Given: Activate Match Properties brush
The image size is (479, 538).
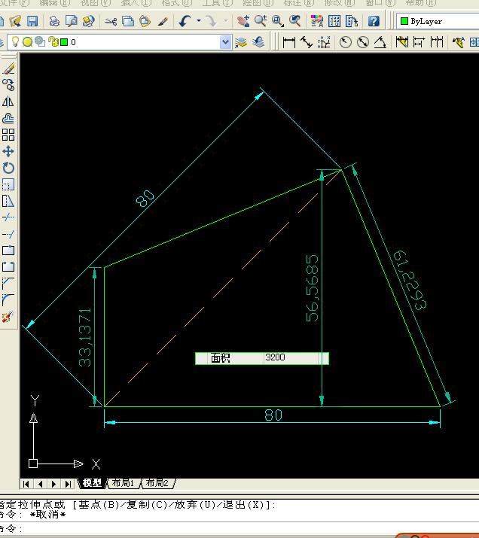Looking at the screenshot, I should pos(163,21).
